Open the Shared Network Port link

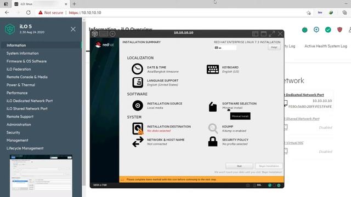[x=302, y=119]
